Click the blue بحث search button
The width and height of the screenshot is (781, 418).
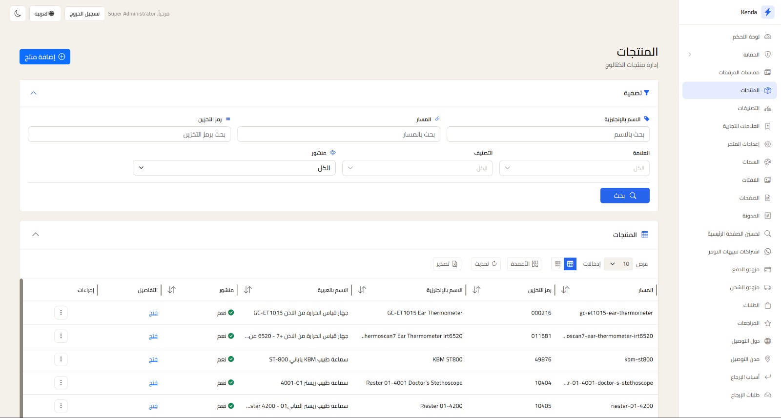tap(625, 196)
